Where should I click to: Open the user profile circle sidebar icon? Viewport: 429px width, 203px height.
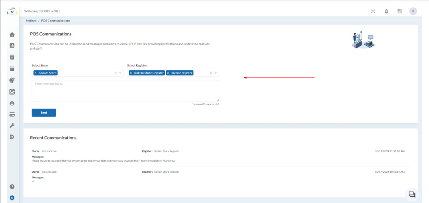point(12,103)
